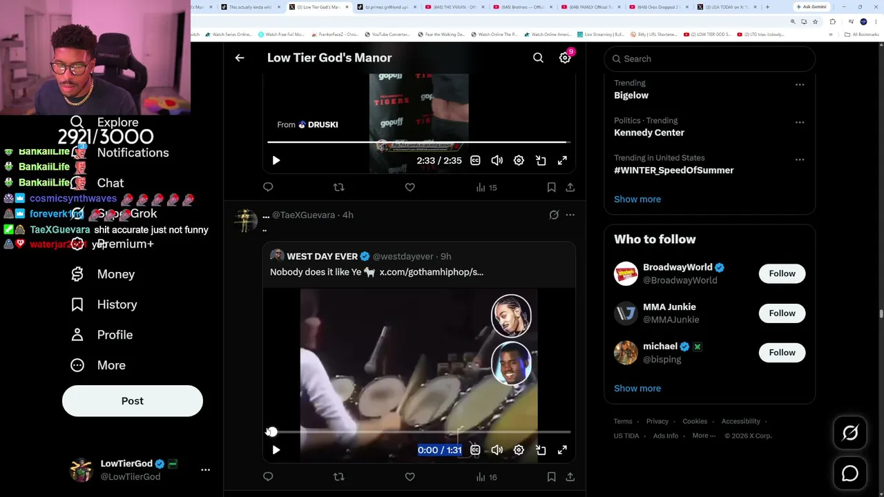Bookmark the post with 16 views

tap(551, 476)
